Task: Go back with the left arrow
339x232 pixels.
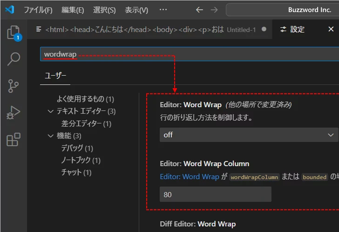Action: pos(199,10)
